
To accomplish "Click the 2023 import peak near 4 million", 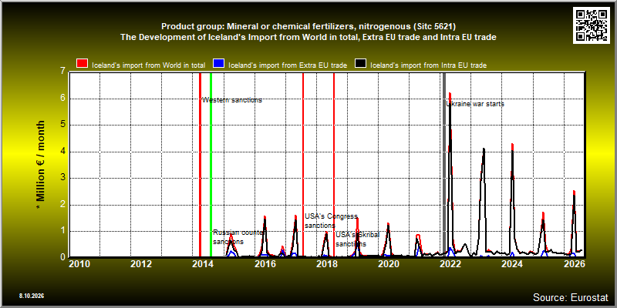I will point(484,149).
